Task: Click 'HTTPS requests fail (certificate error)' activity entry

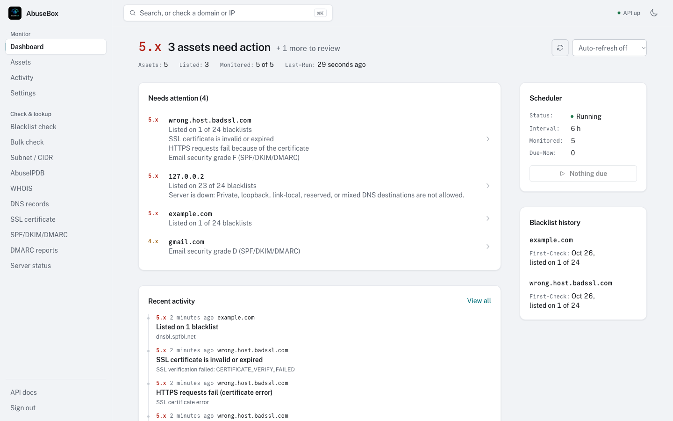Action: pos(214,392)
